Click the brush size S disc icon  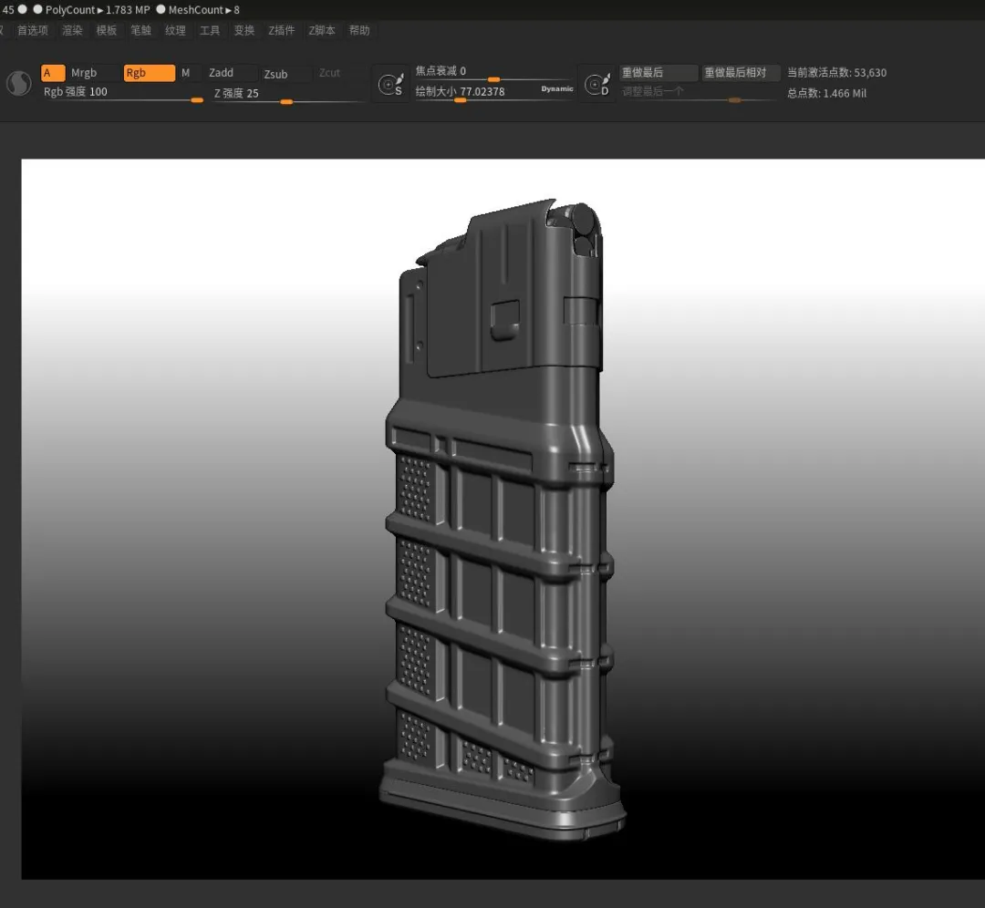(x=392, y=85)
